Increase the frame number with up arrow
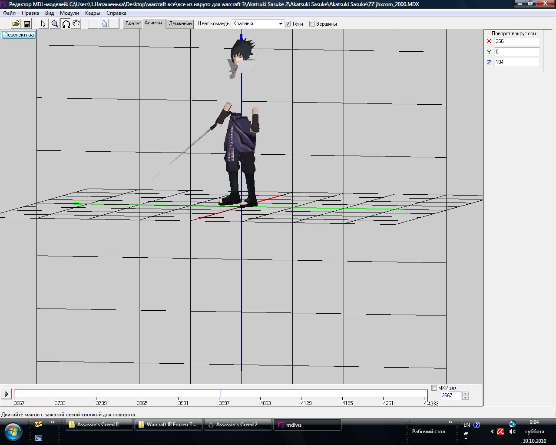This screenshot has width=556, height=445. click(466, 393)
